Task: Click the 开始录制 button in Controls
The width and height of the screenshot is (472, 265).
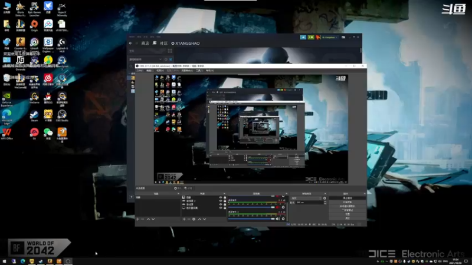Action: [348, 202]
